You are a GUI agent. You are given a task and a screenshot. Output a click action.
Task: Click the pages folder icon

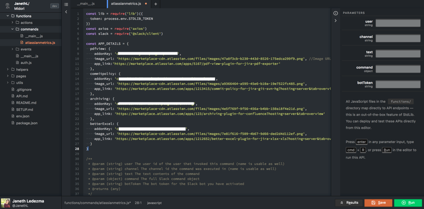click(13, 76)
